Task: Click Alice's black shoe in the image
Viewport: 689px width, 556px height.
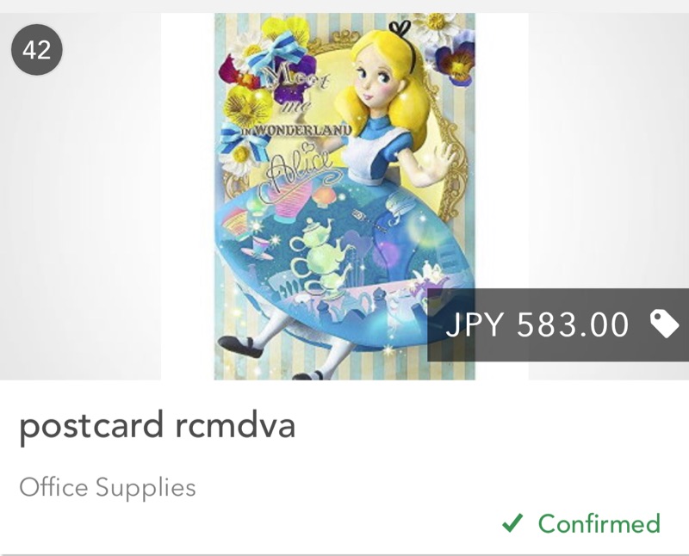Action: tap(241, 346)
